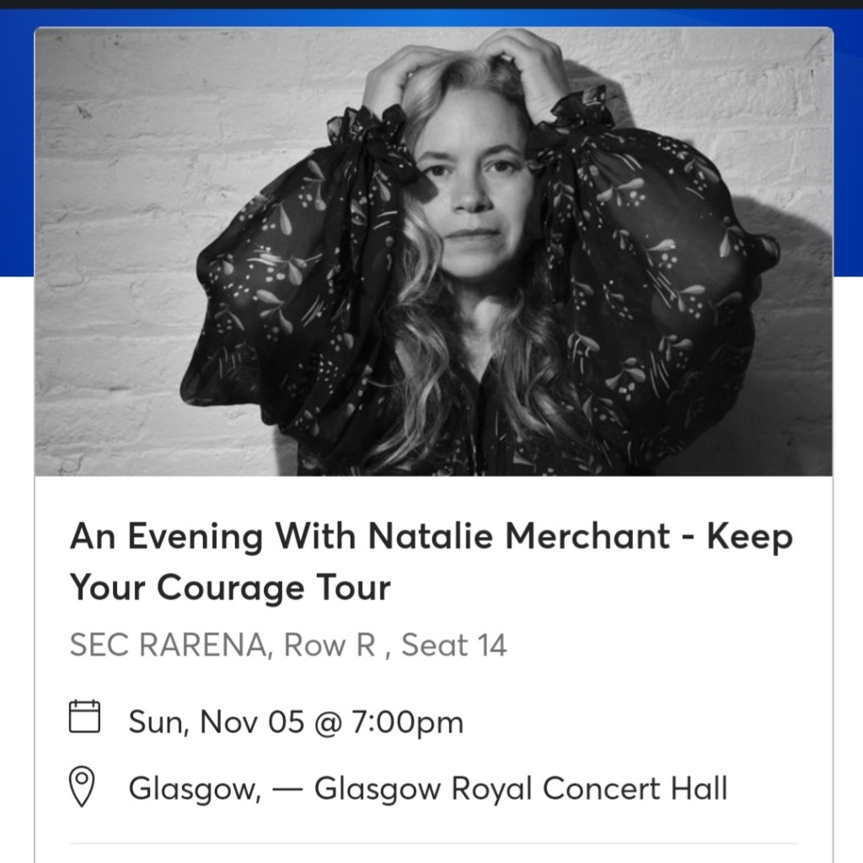Tap the word "Keep" in the title

tap(749, 538)
